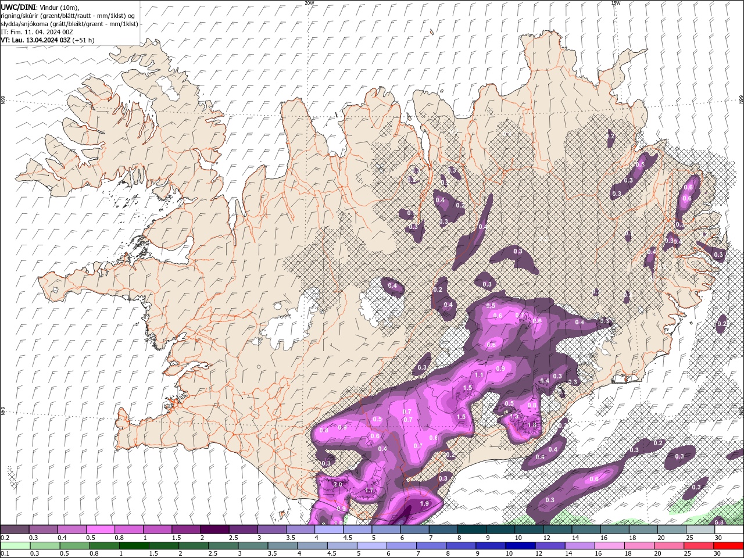Screen dimensions: 744x558
Task: Click the pale green rain swatch labeled 0.1
Action: click(x=15, y=546)
